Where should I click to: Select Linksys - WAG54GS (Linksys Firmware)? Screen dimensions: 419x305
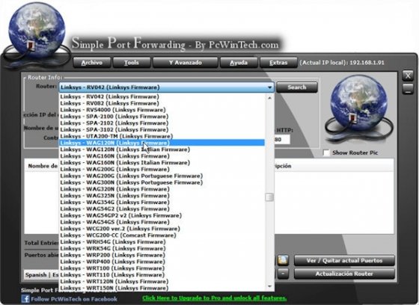(x=162, y=222)
